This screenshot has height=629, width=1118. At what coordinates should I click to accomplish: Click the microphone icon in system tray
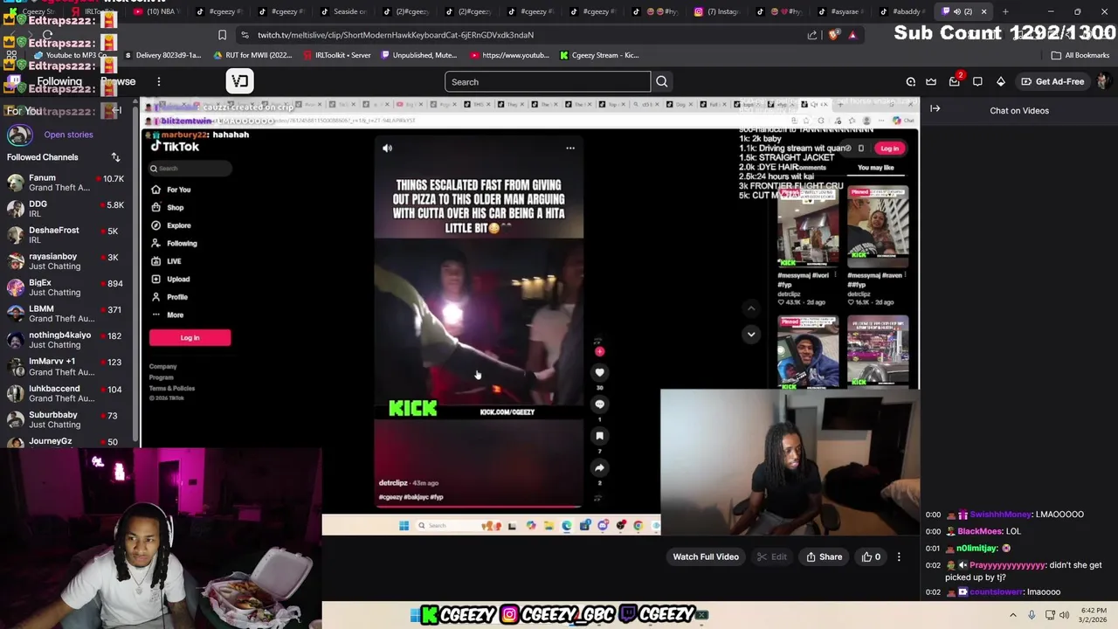click(x=1032, y=615)
